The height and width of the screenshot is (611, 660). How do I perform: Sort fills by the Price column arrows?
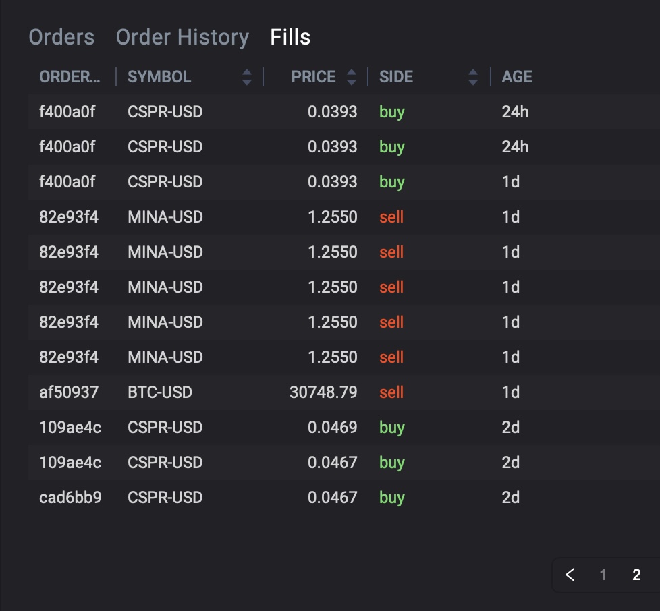click(x=351, y=77)
